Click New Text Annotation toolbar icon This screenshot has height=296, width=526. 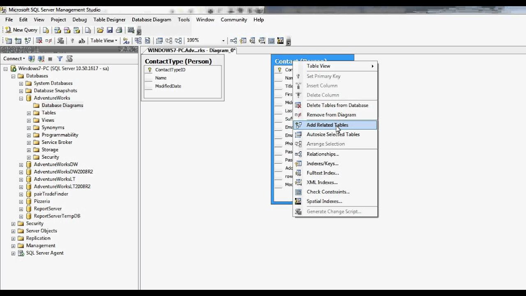point(82,41)
